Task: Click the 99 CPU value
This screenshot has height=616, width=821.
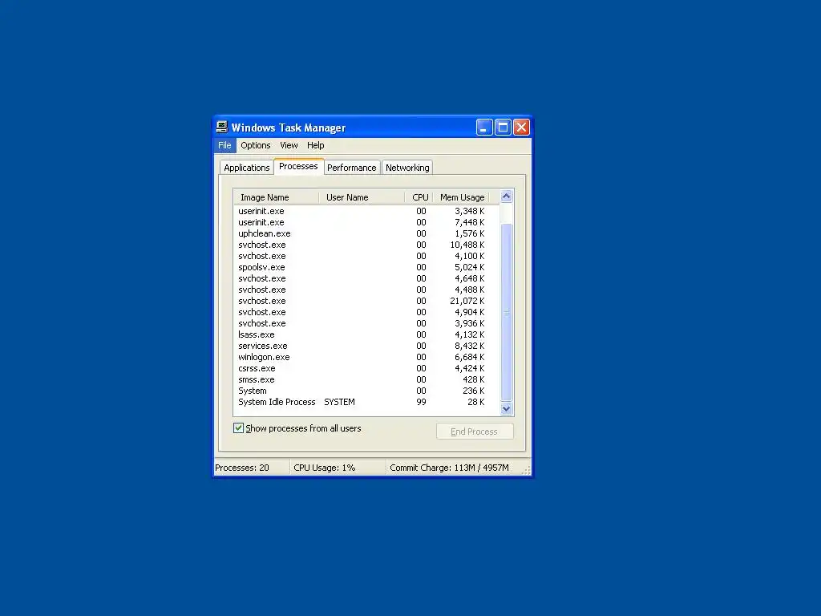Action: tap(421, 403)
